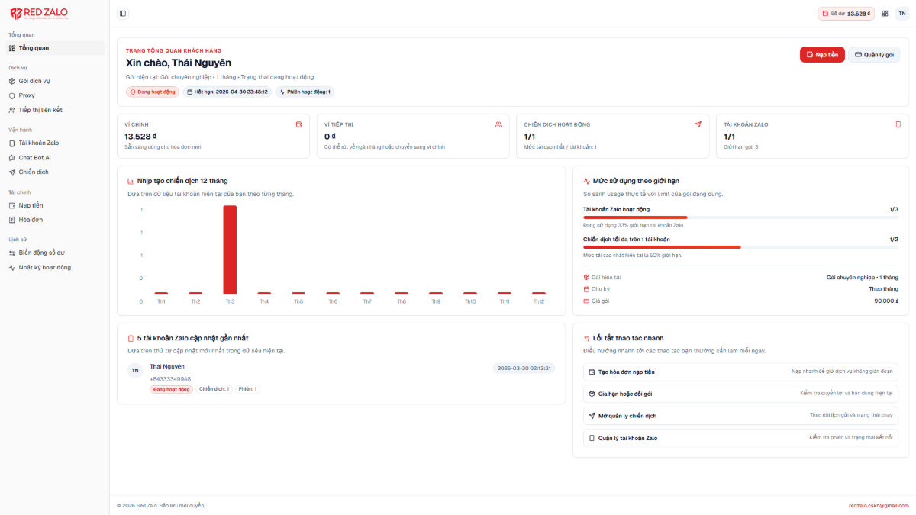
Task: Click the people icon in Ví tiếp thị card
Action: [x=498, y=124]
